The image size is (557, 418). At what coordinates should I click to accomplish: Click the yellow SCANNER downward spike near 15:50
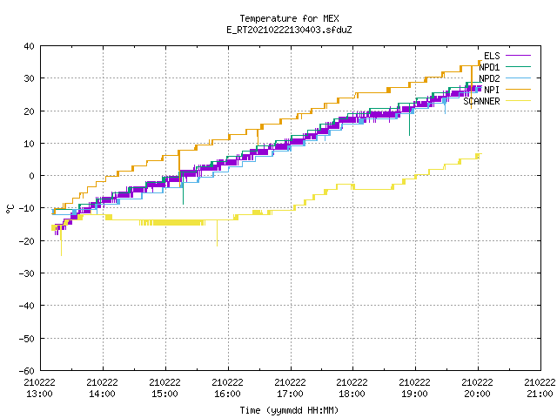[x=217, y=233]
